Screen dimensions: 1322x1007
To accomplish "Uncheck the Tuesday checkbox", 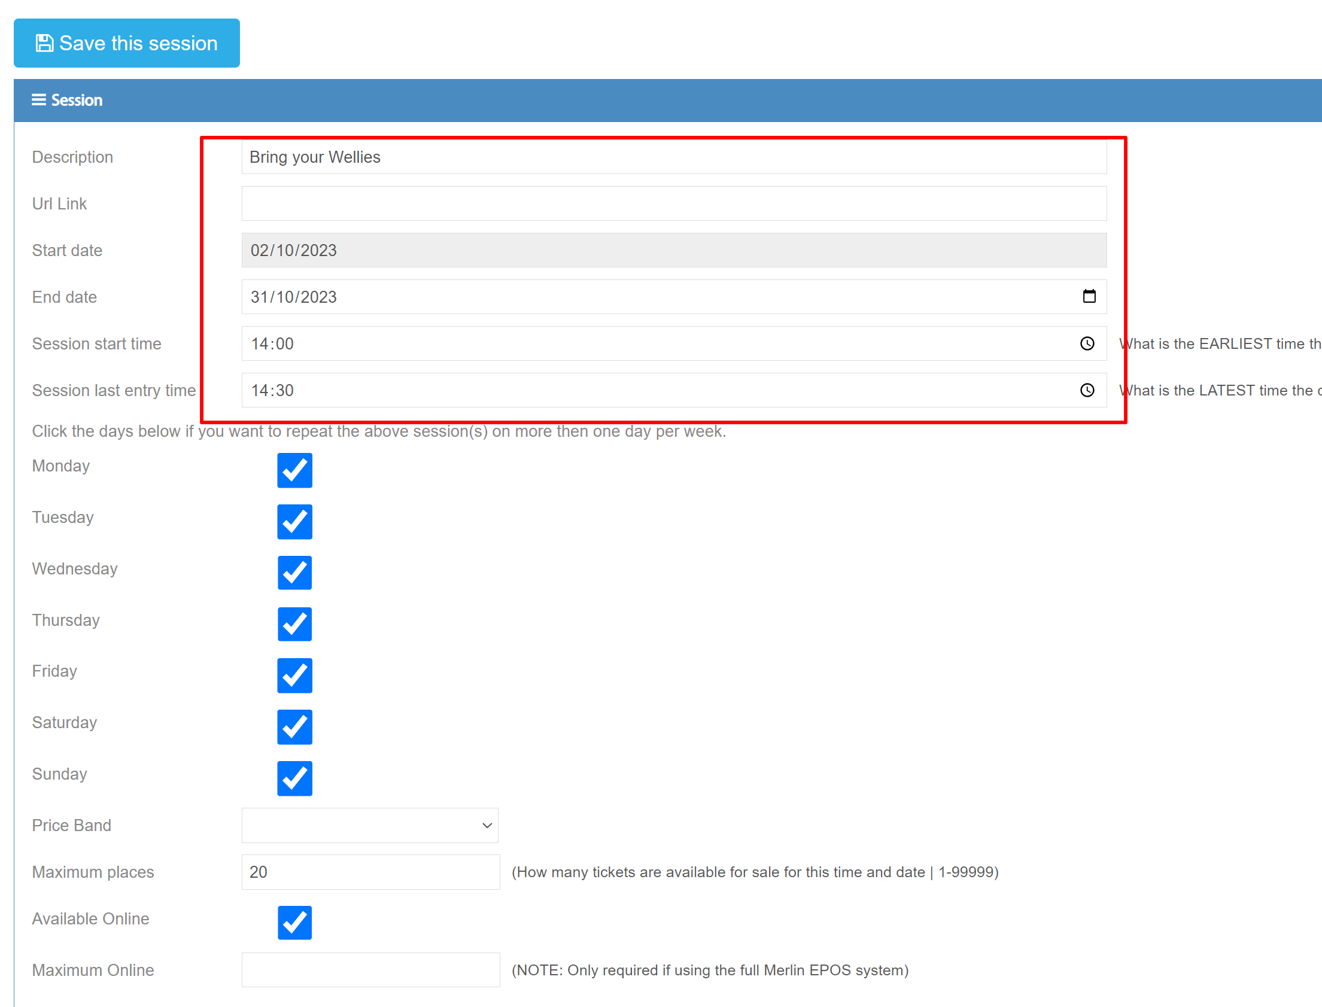I will 294,522.
